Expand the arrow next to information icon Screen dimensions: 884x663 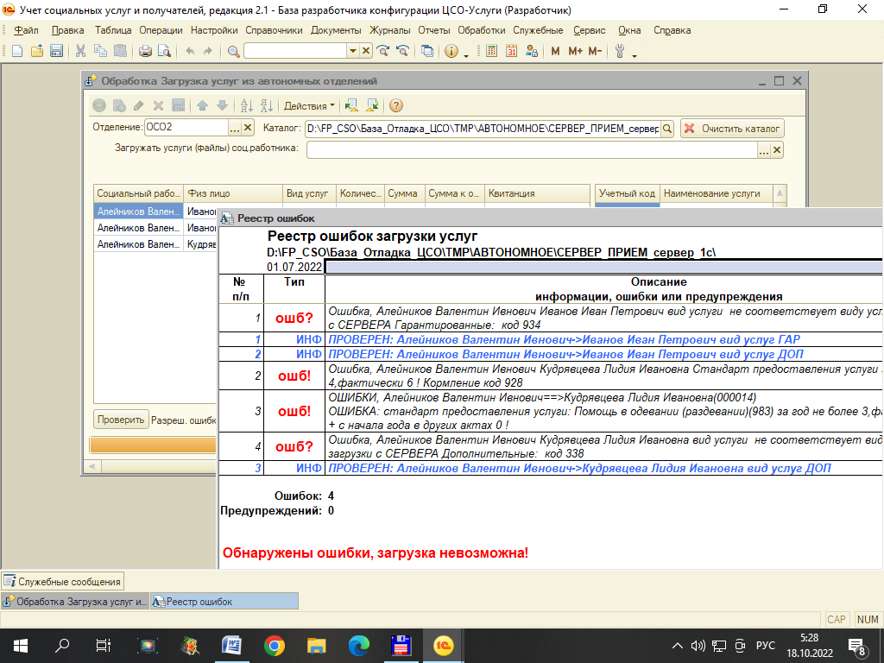465,54
